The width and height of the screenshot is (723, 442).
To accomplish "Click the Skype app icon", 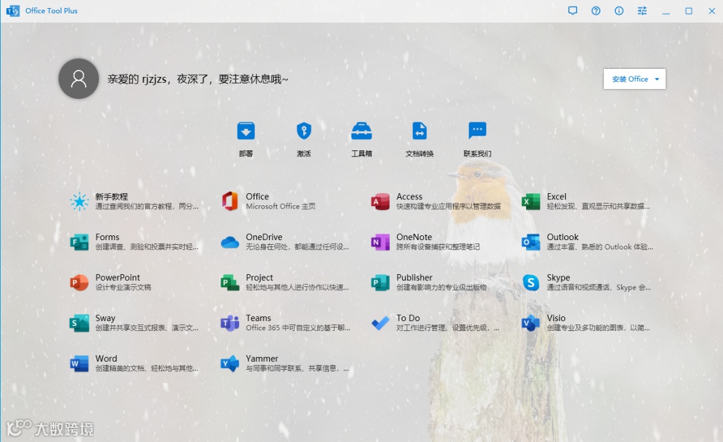I will (531, 282).
